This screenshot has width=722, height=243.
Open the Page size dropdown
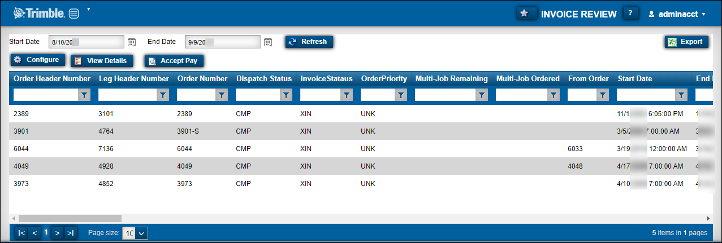(x=141, y=233)
